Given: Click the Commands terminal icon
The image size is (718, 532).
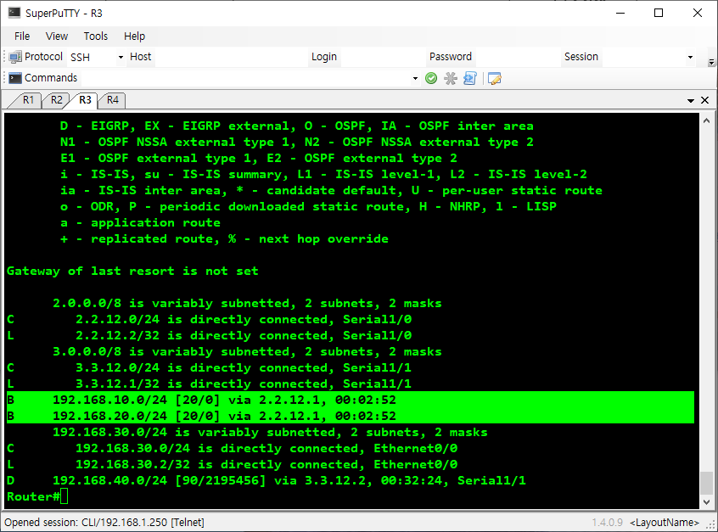Looking at the screenshot, I should pos(15,78).
